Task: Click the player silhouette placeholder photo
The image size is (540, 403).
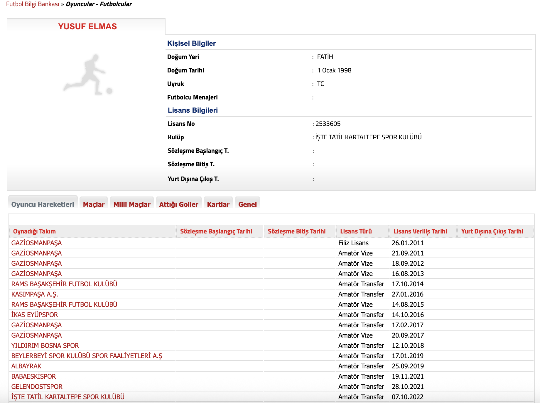Action: click(x=88, y=75)
